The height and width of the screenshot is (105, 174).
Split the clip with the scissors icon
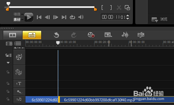pyautogui.click(x=119, y=8)
